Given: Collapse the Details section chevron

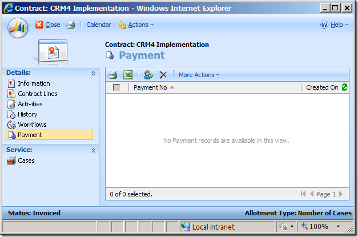Looking at the screenshot, I should click(93, 73).
